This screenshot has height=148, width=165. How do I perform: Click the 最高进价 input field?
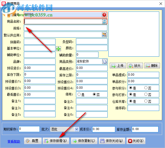(x=92, y=68)
